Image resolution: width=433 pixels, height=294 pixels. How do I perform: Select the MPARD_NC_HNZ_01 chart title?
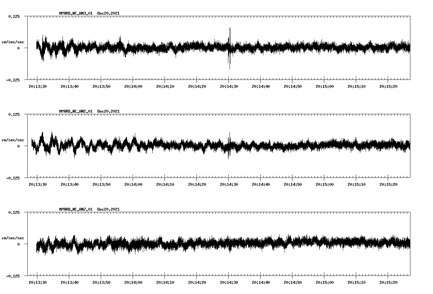click(89, 209)
